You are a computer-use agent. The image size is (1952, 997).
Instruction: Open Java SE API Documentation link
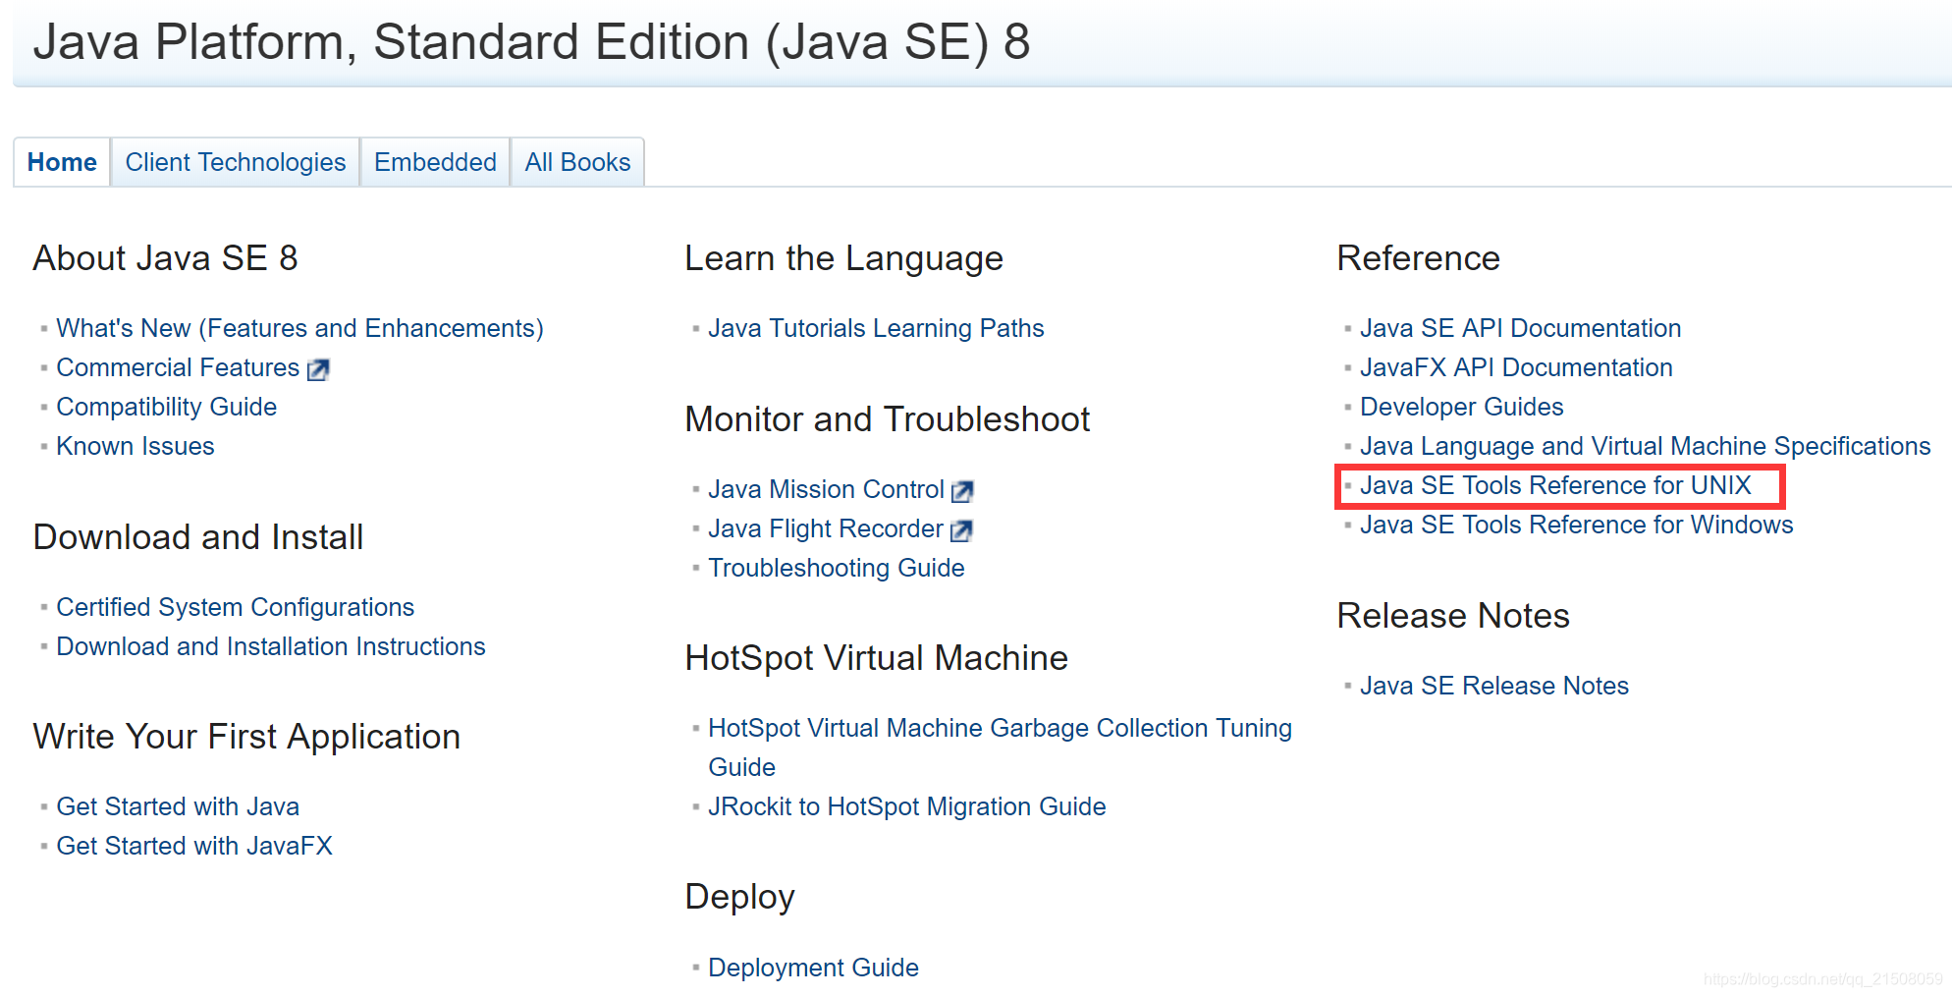pos(1520,328)
